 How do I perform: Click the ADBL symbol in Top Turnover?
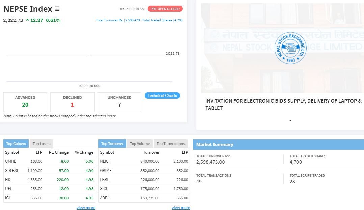click(x=105, y=198)
